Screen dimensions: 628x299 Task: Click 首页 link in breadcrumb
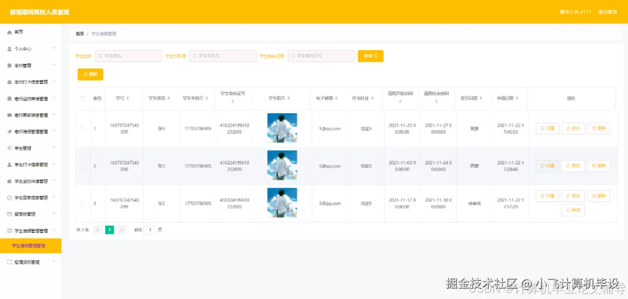tap(80, 34)
